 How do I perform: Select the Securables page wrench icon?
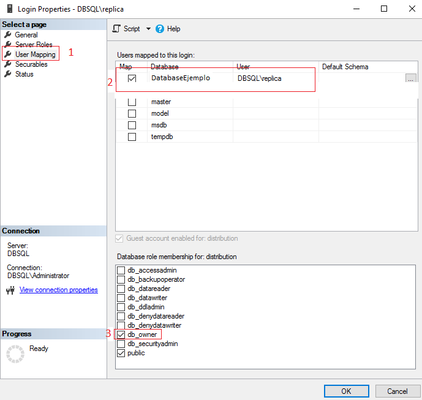coord(8,64)
